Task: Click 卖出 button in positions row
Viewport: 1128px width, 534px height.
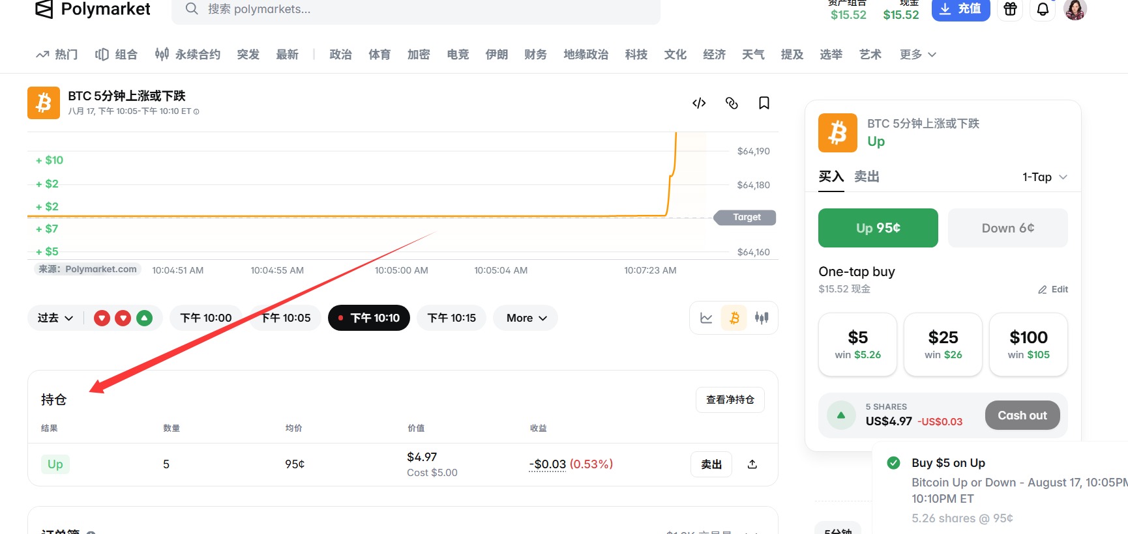Action: point(711,464)
